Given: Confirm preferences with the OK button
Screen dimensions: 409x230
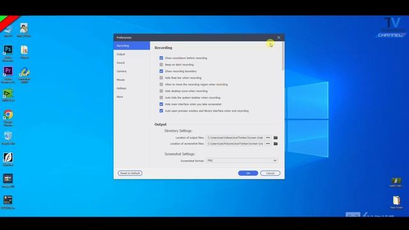Looking at the screenshot, I should 248,173.
